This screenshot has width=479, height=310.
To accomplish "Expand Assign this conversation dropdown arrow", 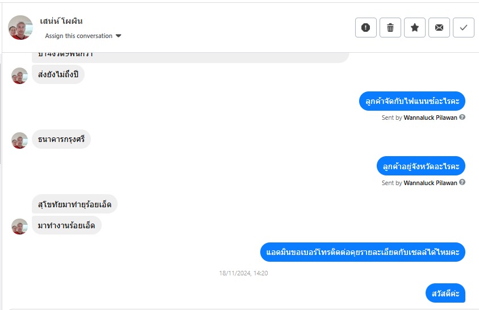I will [119, 36].
